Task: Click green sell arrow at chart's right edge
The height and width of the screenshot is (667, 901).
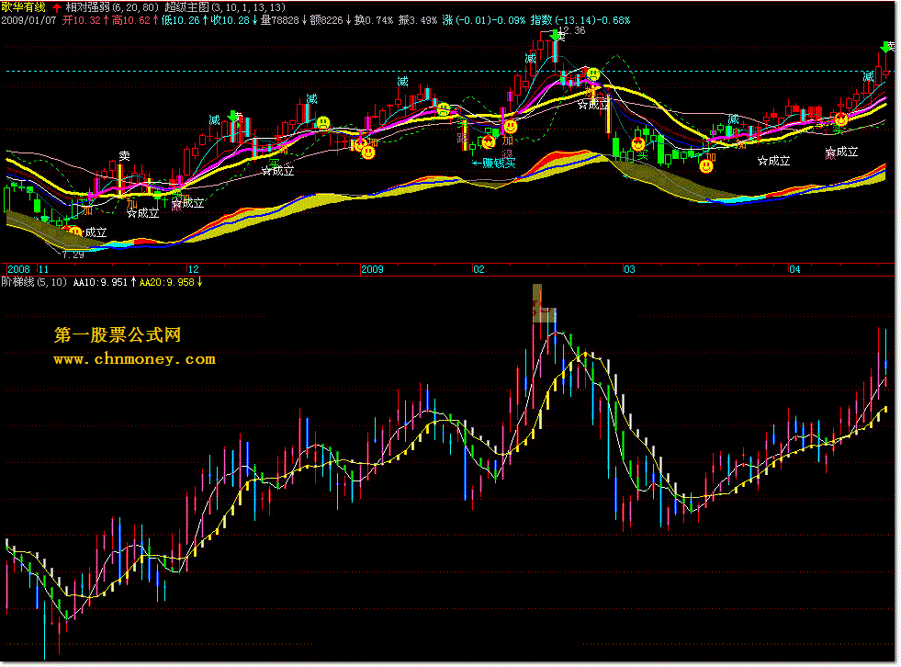Action: pos(885,47)
